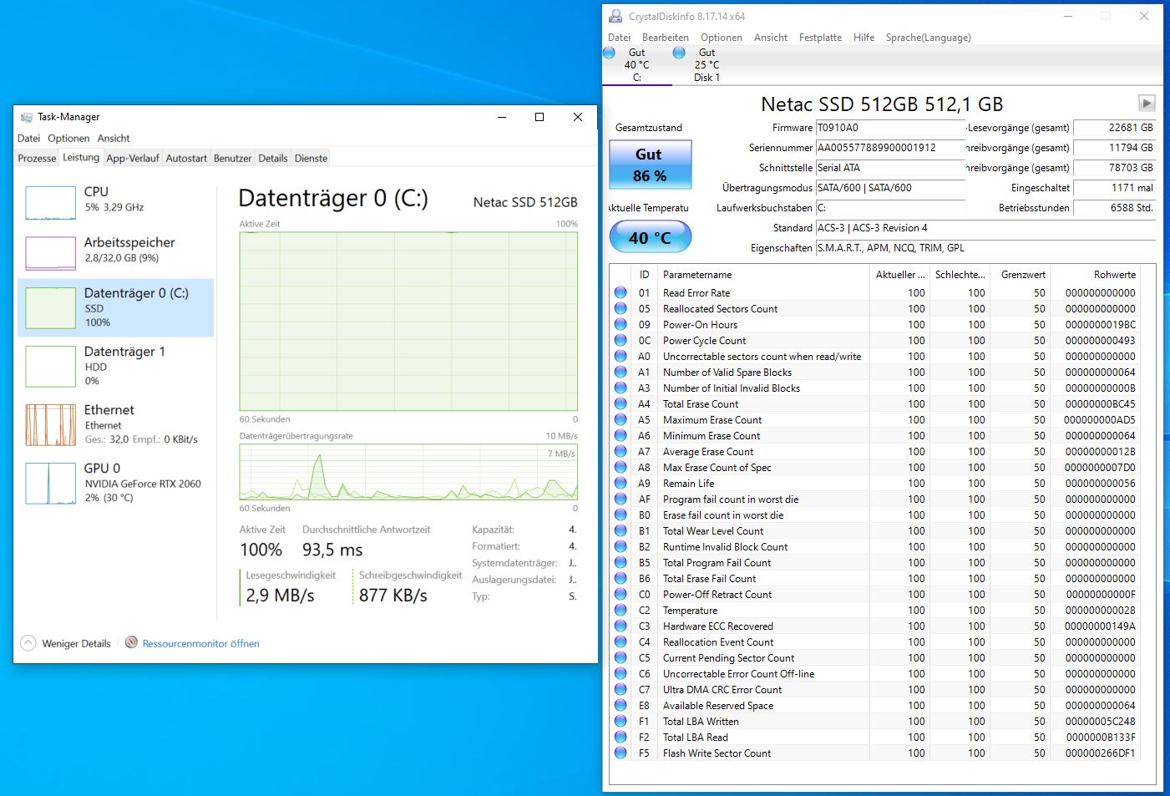Click the status orb of Remain Life
The width and height of the screenshot is (1170, 796).
pos(620,483)
